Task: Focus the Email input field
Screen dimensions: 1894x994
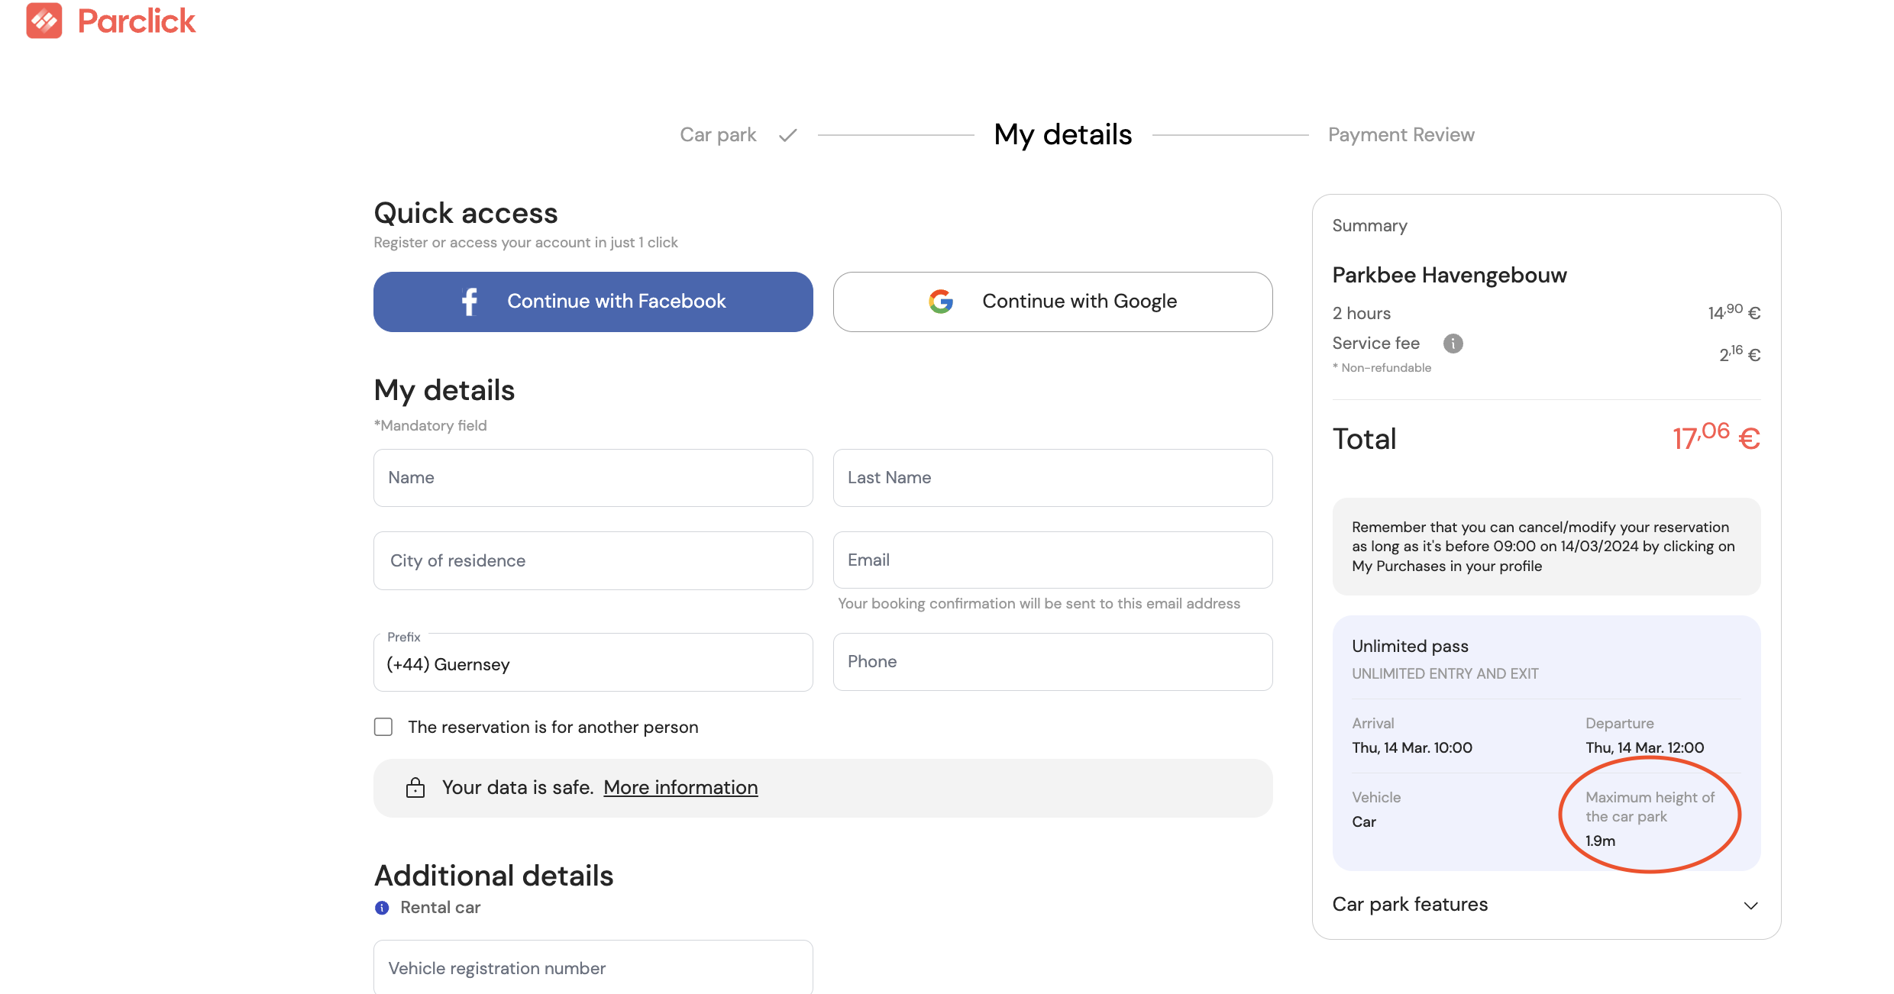Action: pos(1052,560)
